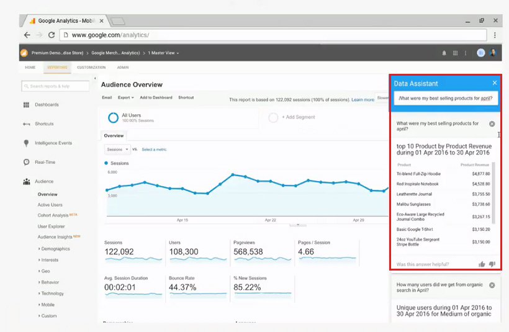Expand Technology under Audience
Viewport: 509px width, 332px height.
(51, 294)
